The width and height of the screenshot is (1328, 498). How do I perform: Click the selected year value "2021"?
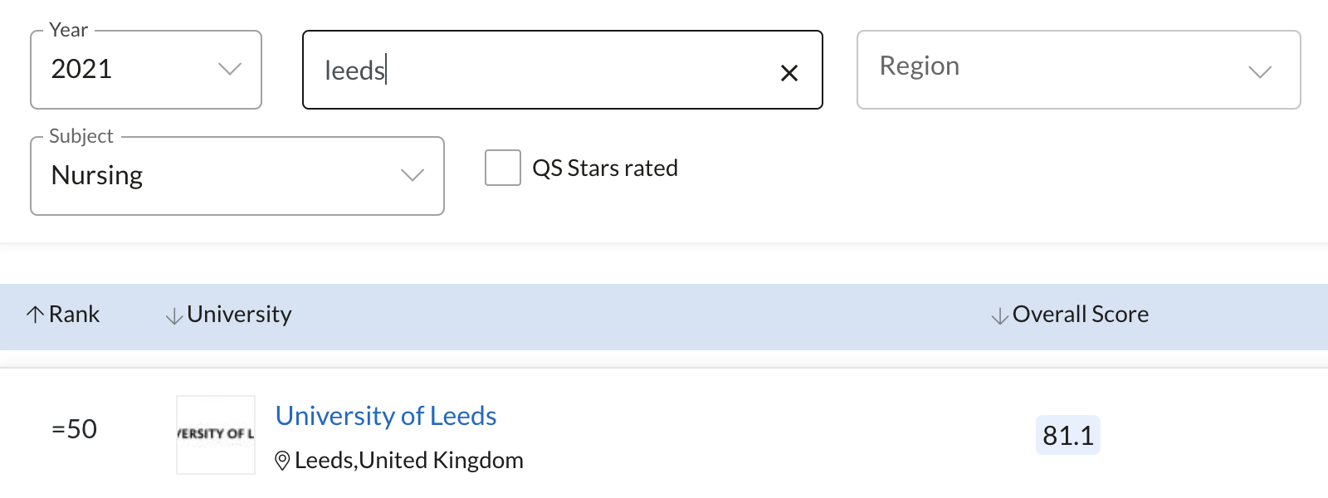click(x=81, y=69)
